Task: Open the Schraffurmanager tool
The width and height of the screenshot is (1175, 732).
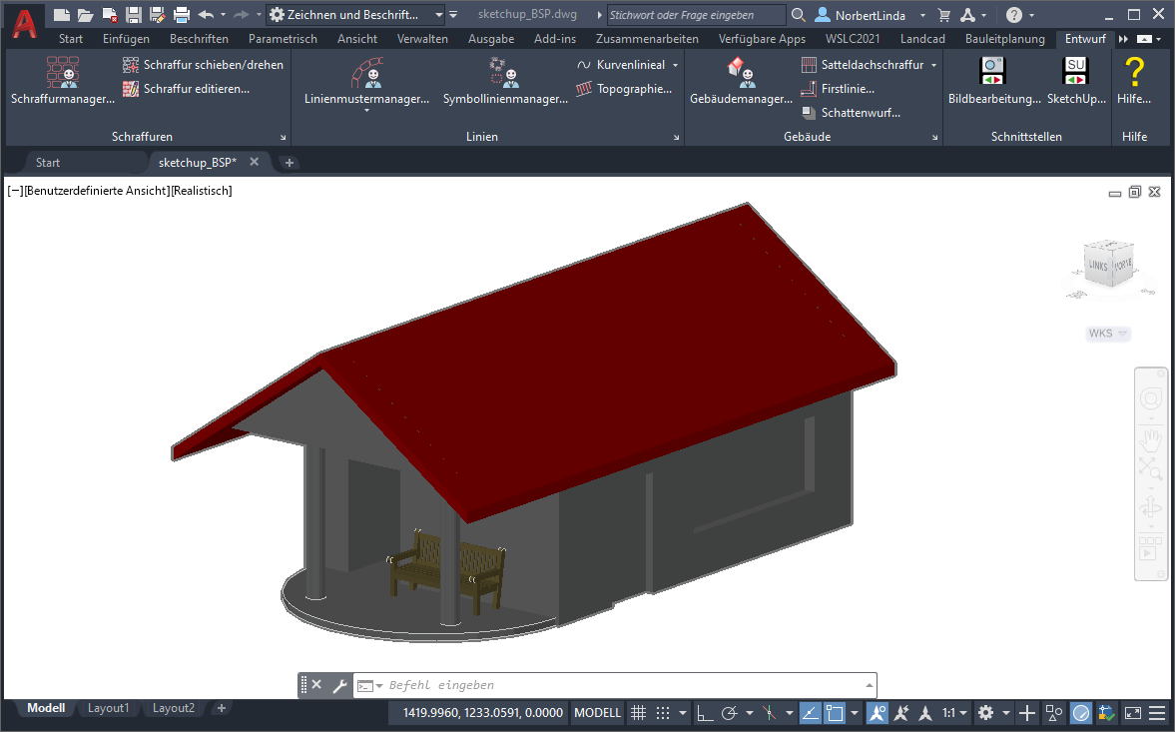Action: point(62,82)
